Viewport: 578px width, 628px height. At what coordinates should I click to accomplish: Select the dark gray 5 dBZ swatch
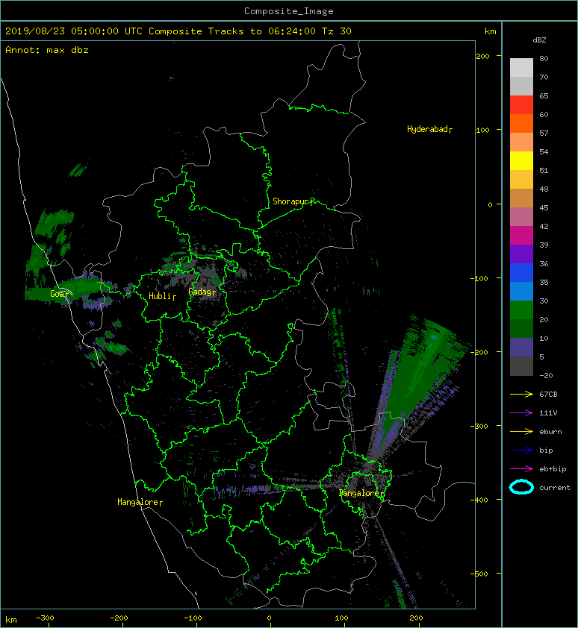tap(521, 366)
